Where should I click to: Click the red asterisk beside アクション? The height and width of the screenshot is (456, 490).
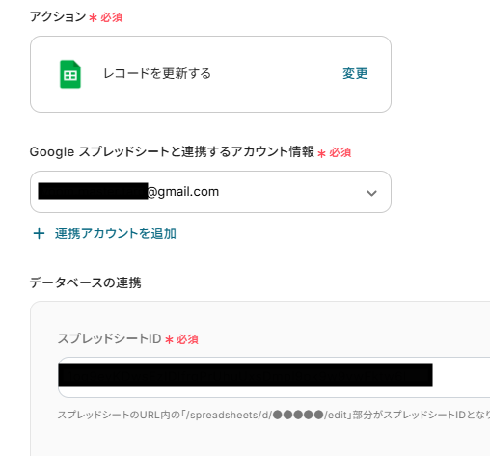(93, 17)
